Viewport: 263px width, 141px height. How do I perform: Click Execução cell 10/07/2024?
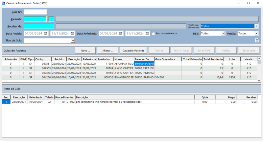[x=74, y=77]
